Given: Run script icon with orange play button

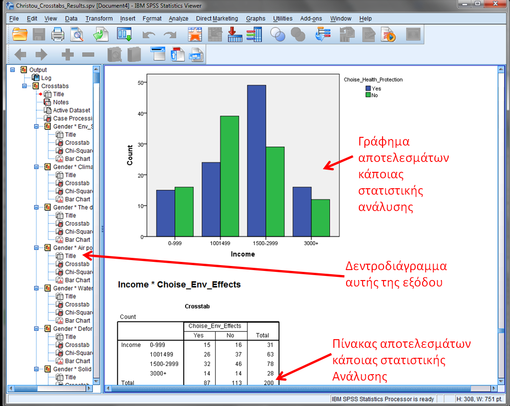Looking at the screenshot, I should 388,35.
